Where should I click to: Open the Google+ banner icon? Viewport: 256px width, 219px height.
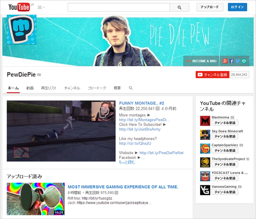click(x=225, y=61)
